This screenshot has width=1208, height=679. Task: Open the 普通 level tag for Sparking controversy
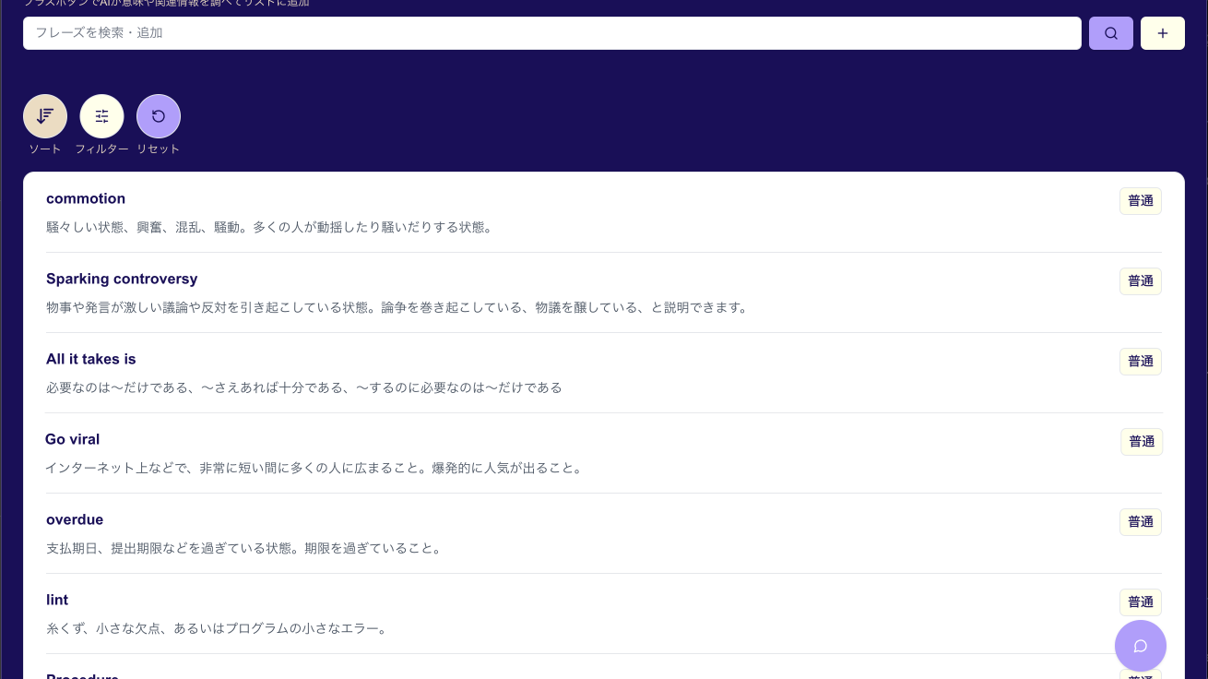pyautogui.click(x=1141, y=281)
